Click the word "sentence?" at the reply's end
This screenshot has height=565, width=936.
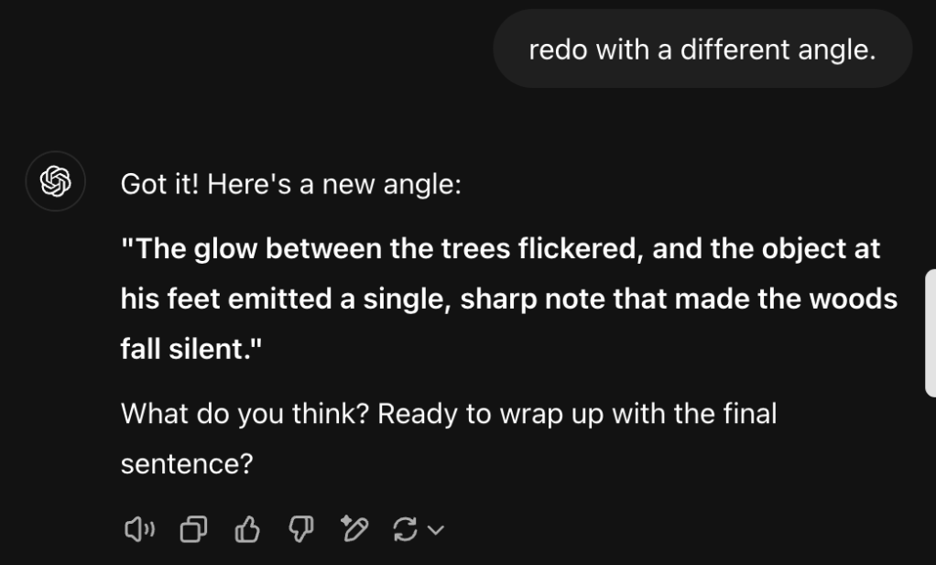pos(186,463)
